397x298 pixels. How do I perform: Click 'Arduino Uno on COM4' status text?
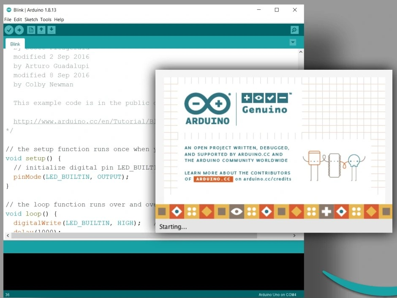tap(277, 295)
